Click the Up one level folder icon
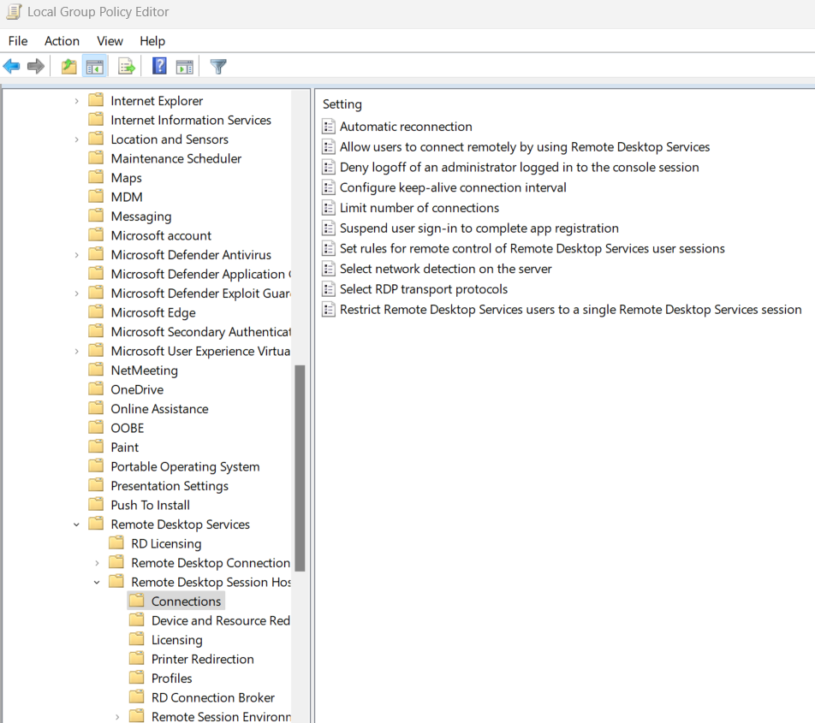 click(68, 67)
